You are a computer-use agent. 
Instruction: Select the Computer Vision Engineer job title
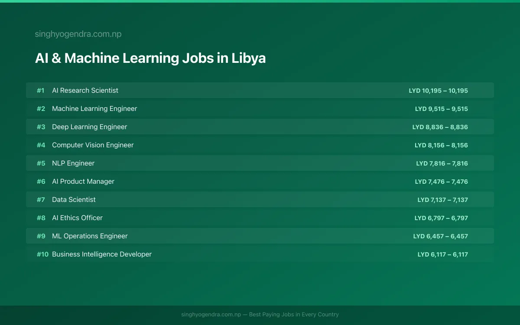93,145
